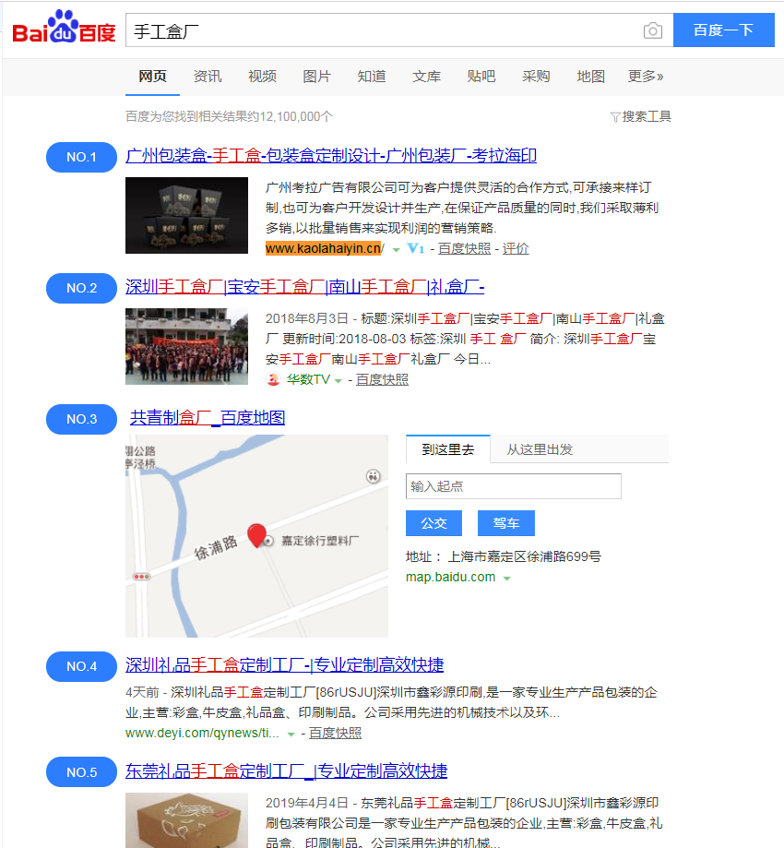Click the red map location pin
Image resolution: width=784 pixels, height=848 pixels.
click(256, 535)
